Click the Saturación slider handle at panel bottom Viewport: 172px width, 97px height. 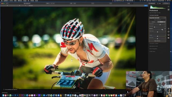tap(157, 39)
